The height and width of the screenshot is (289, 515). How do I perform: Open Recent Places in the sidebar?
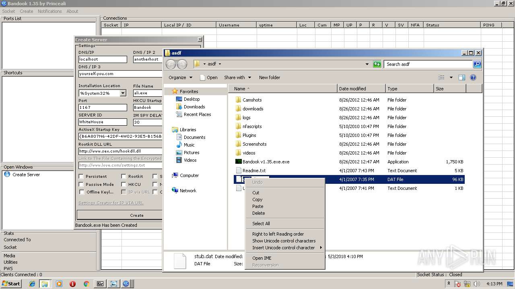[x=197, y=114]
